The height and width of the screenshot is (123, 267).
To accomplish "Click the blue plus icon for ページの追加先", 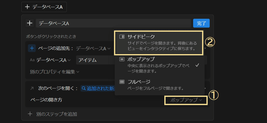I will [32, 48].
